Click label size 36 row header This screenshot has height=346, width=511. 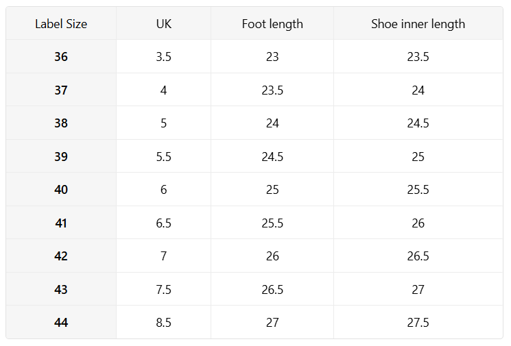(61, 57)
